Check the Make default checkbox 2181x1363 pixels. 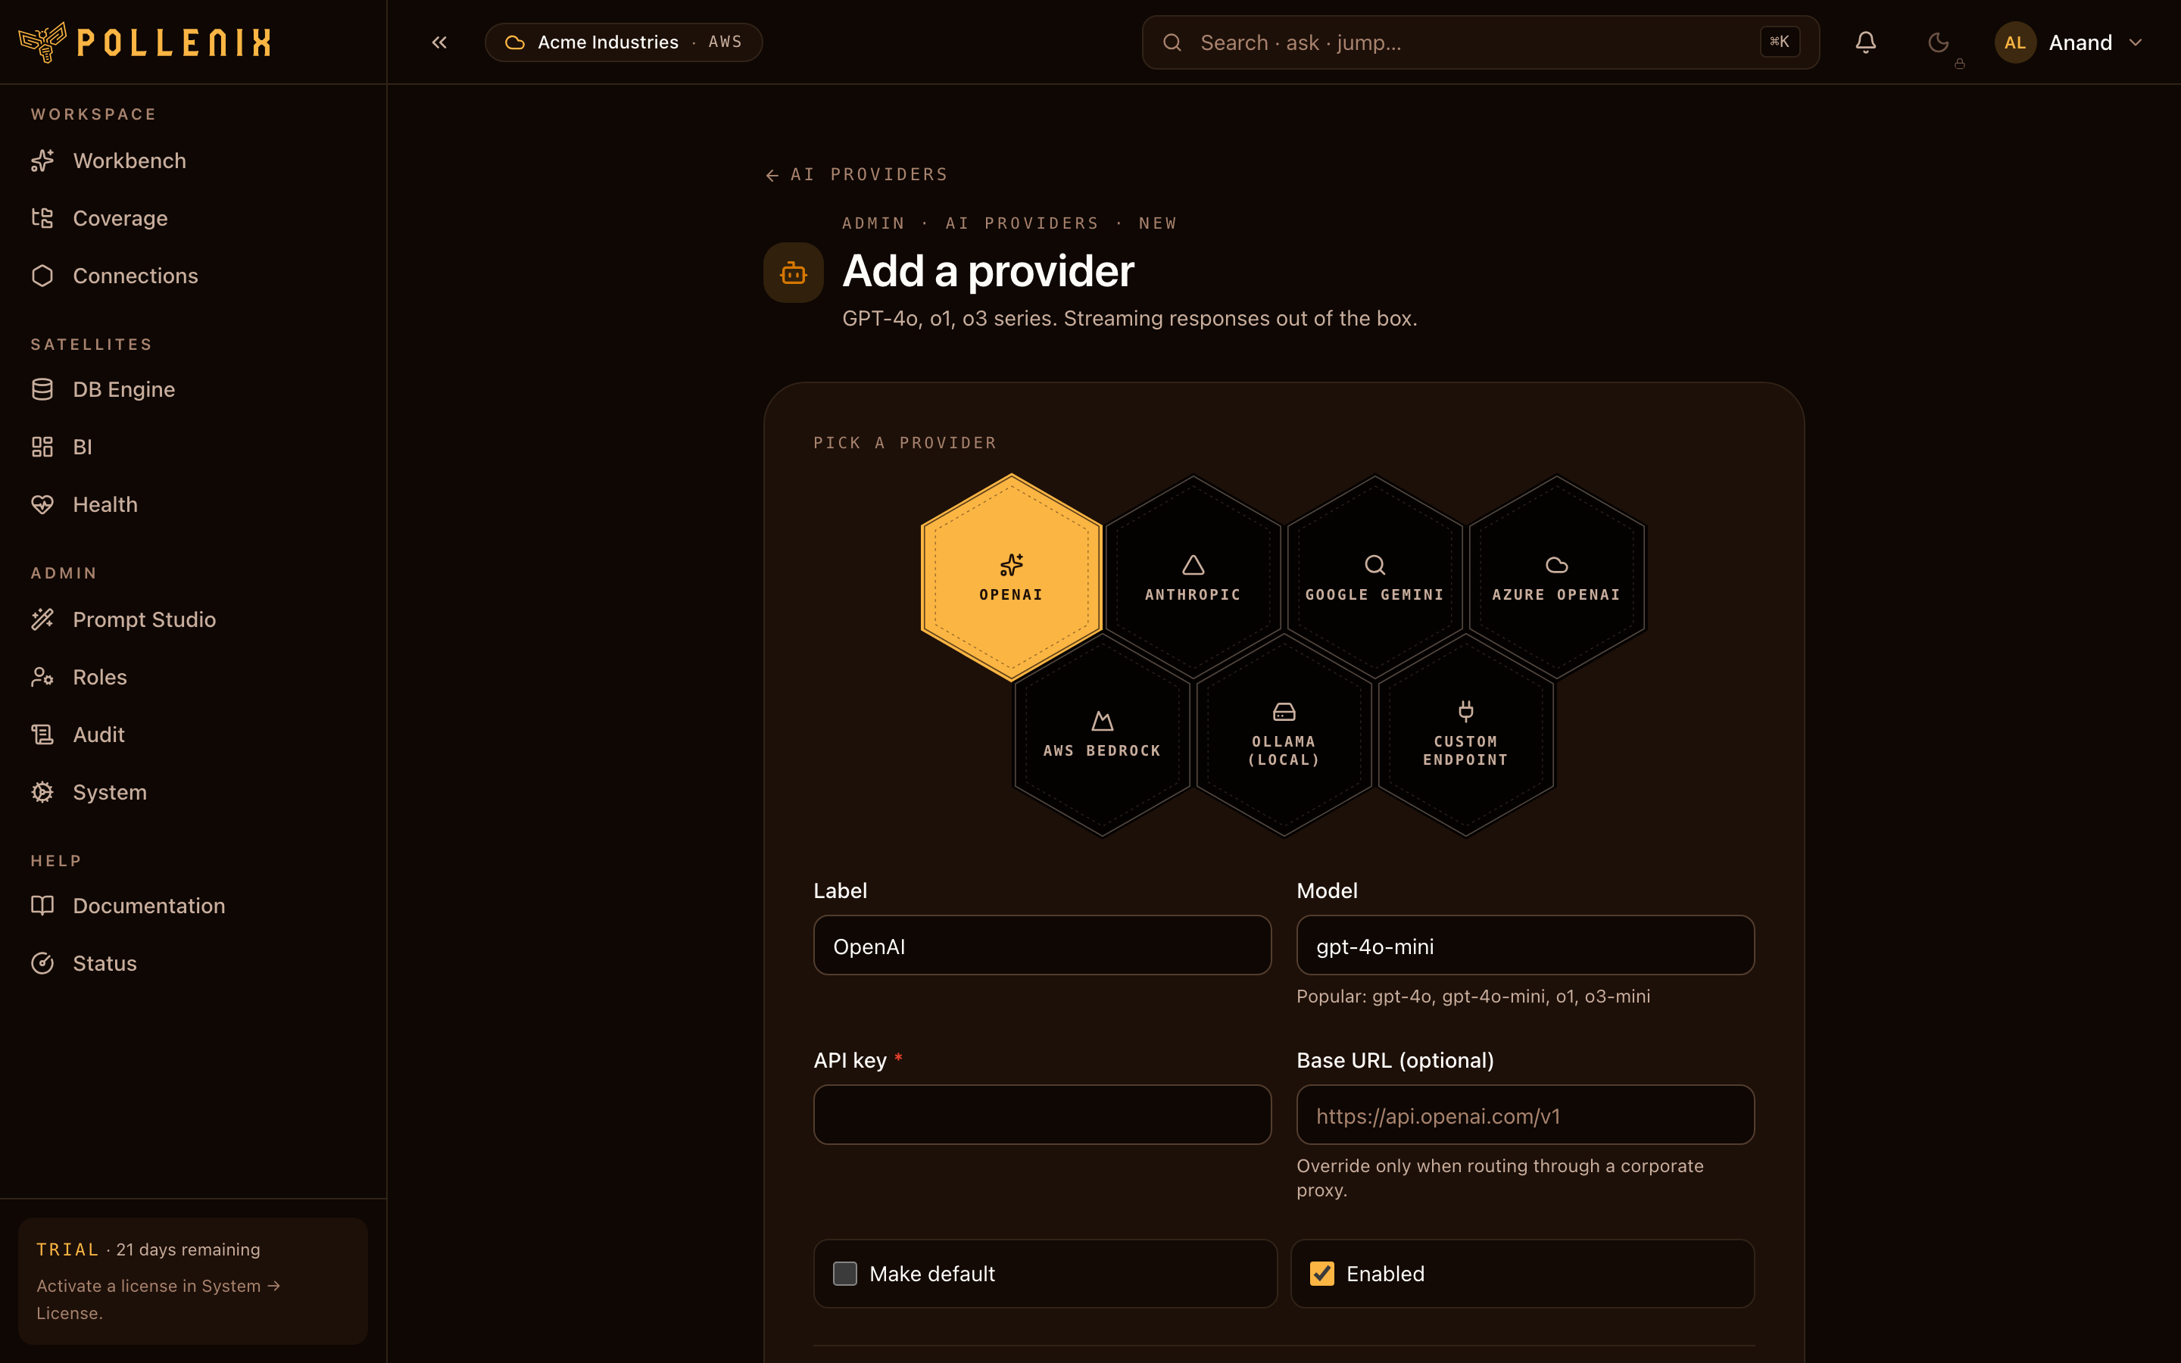tap(844, 1274)
